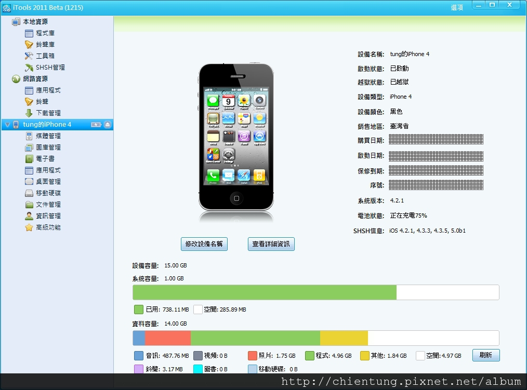Click the 空間 4.97 GB free space label
Image resolution: width=527 pixels, height=390 pixels.
pos(444,356)
